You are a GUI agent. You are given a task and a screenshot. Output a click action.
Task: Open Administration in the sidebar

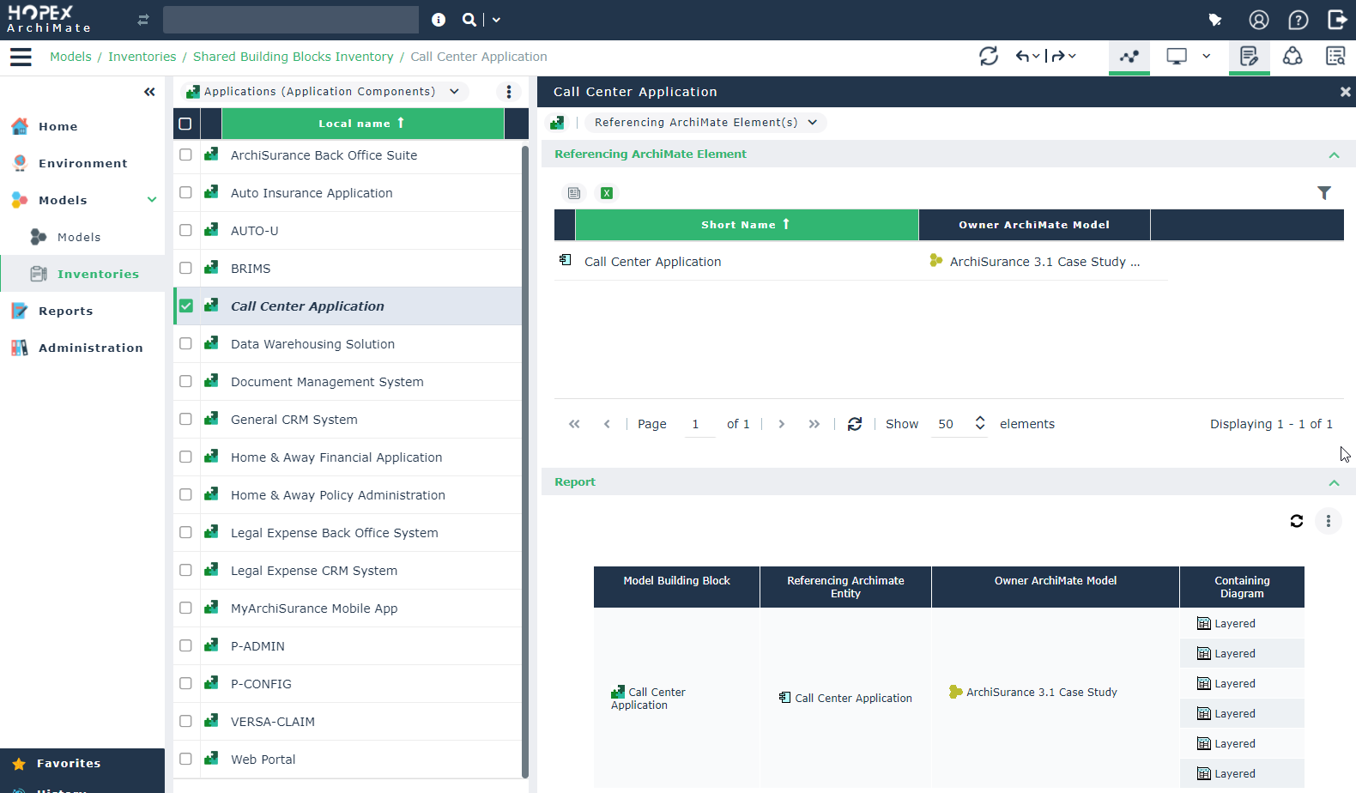pyautogui.click(x=90, y=348)
